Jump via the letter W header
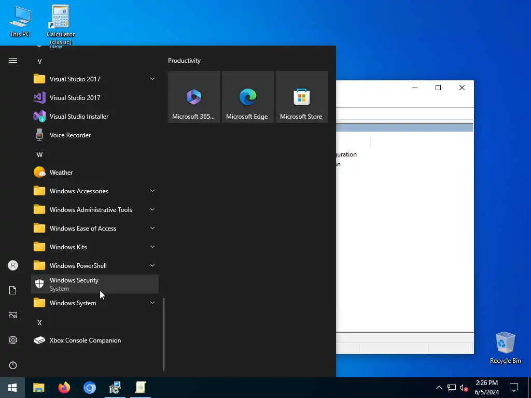This screenshot has height=398, width=531. [x=39, y=154]
